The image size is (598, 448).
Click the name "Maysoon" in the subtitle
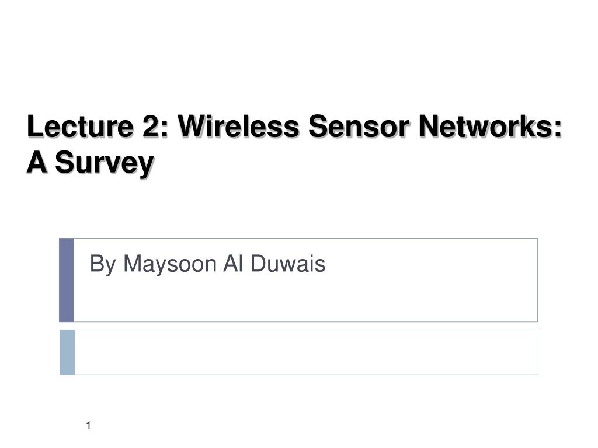click(170, 264)
